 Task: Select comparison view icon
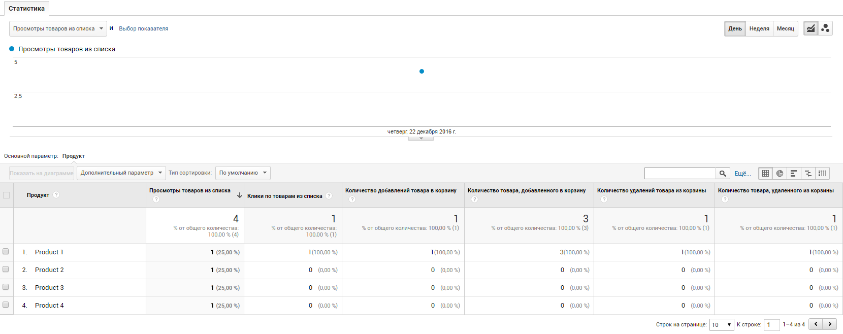[x=808, y=173]
